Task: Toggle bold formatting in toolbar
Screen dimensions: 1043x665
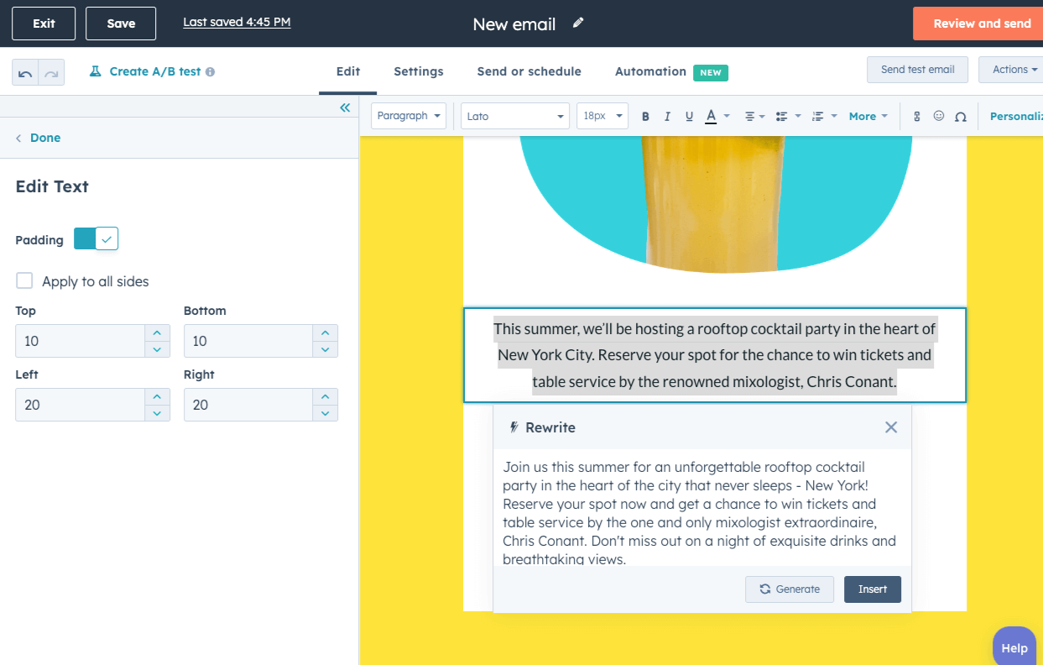Action: [645, 117]
